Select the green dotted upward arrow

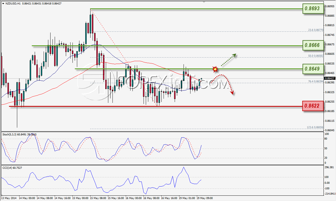(x=227, y=60)
